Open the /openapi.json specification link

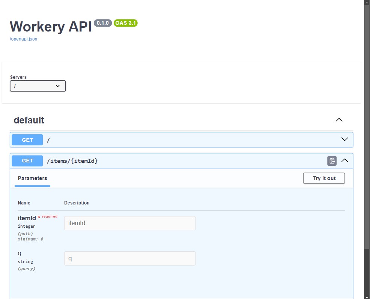[23, 39]
